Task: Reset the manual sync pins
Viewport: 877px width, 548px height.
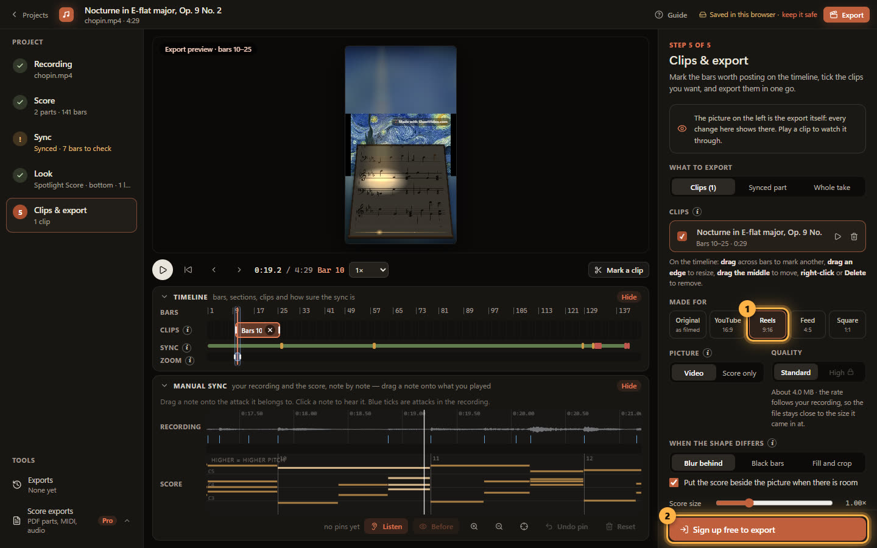Action: (x=620, y=527)
